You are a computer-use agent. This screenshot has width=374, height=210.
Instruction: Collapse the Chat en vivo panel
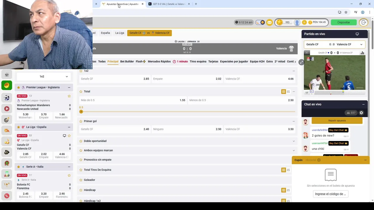tap(363, 104)
